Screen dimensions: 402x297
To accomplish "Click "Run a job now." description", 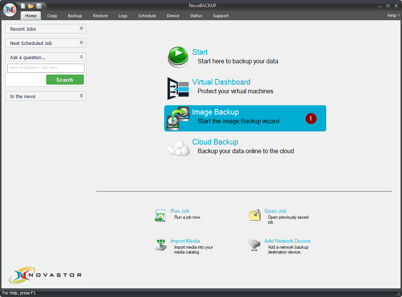I will click(x=187, y=217).
